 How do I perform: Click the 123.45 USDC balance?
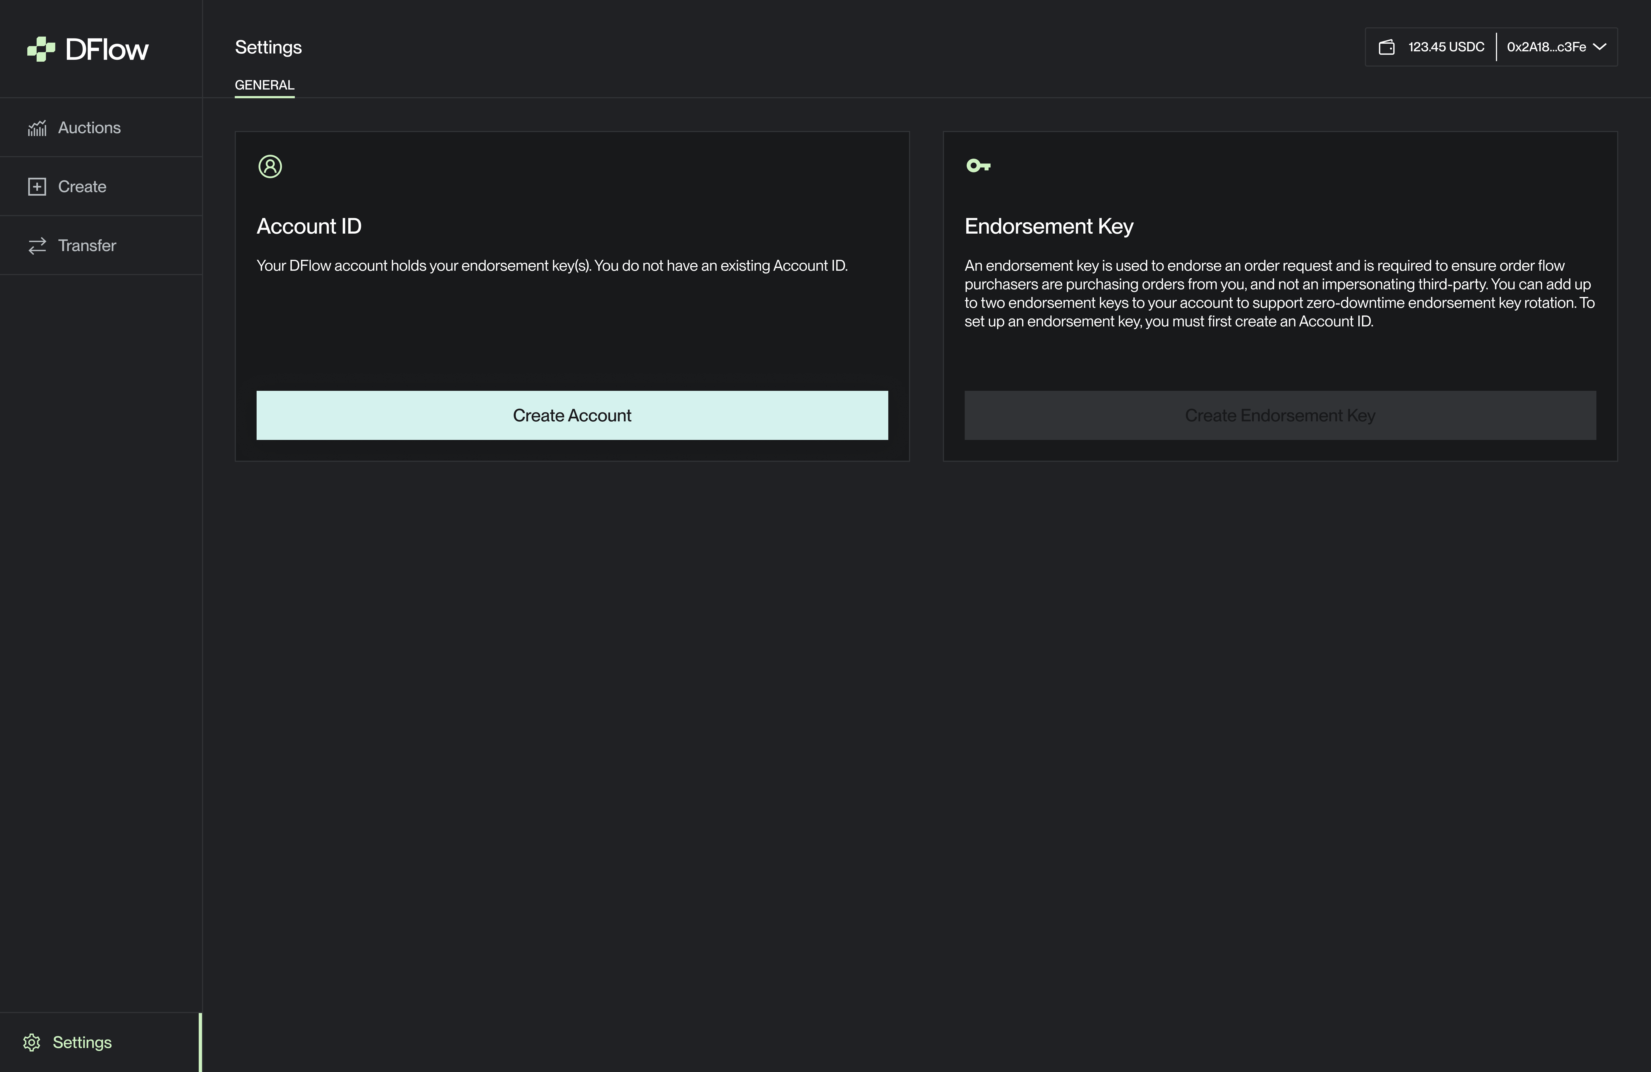[1446, 47]
